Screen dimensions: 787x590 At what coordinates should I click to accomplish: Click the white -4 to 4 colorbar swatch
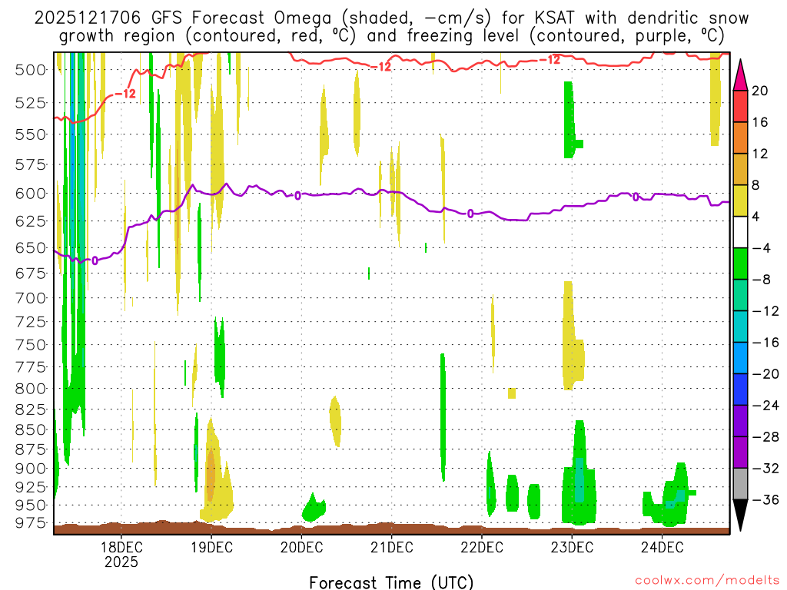[740, 232]
